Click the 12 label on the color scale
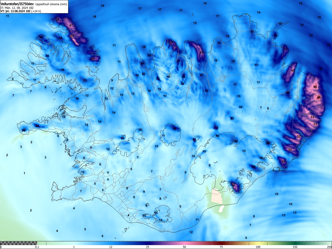 click(x=111, y=247)
